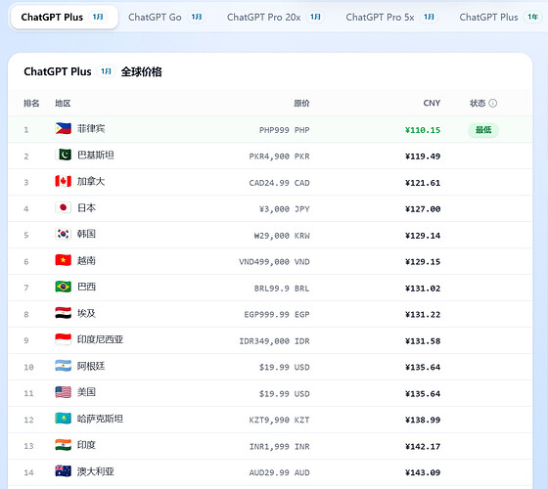Click the ¥121.61 price value

423,183
